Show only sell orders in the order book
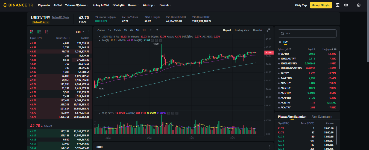The width and height of the screenshot is (369, 150). 46,32
